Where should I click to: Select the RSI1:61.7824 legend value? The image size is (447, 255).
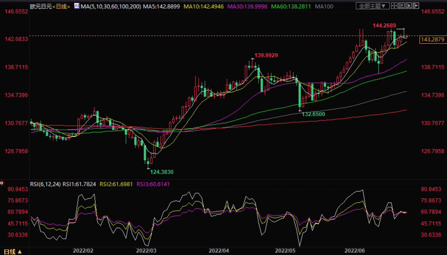pos(79,184)
